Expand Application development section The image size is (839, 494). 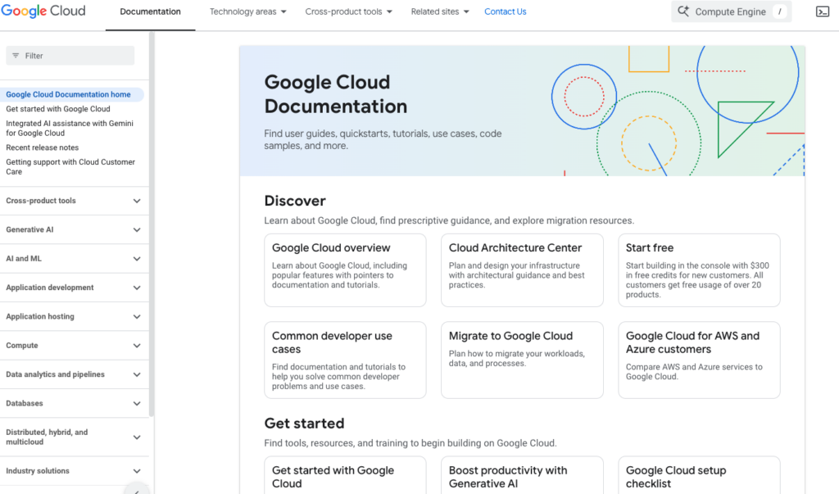(74, 288)
